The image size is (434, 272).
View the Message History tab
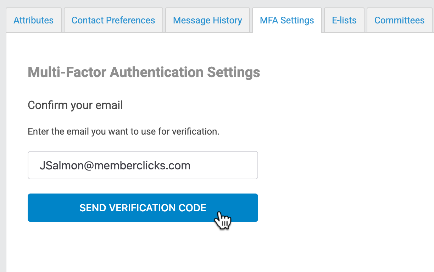[207, 20]
